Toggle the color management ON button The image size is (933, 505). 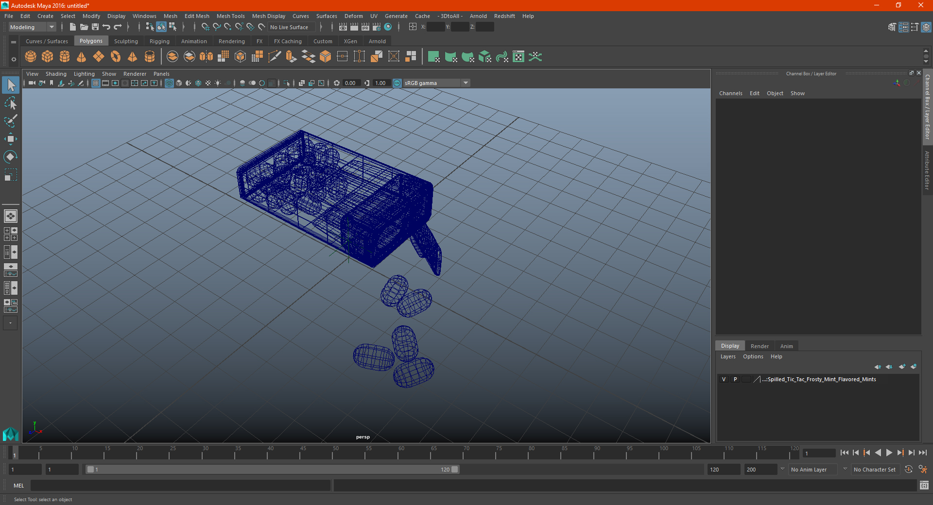point(397,83)
